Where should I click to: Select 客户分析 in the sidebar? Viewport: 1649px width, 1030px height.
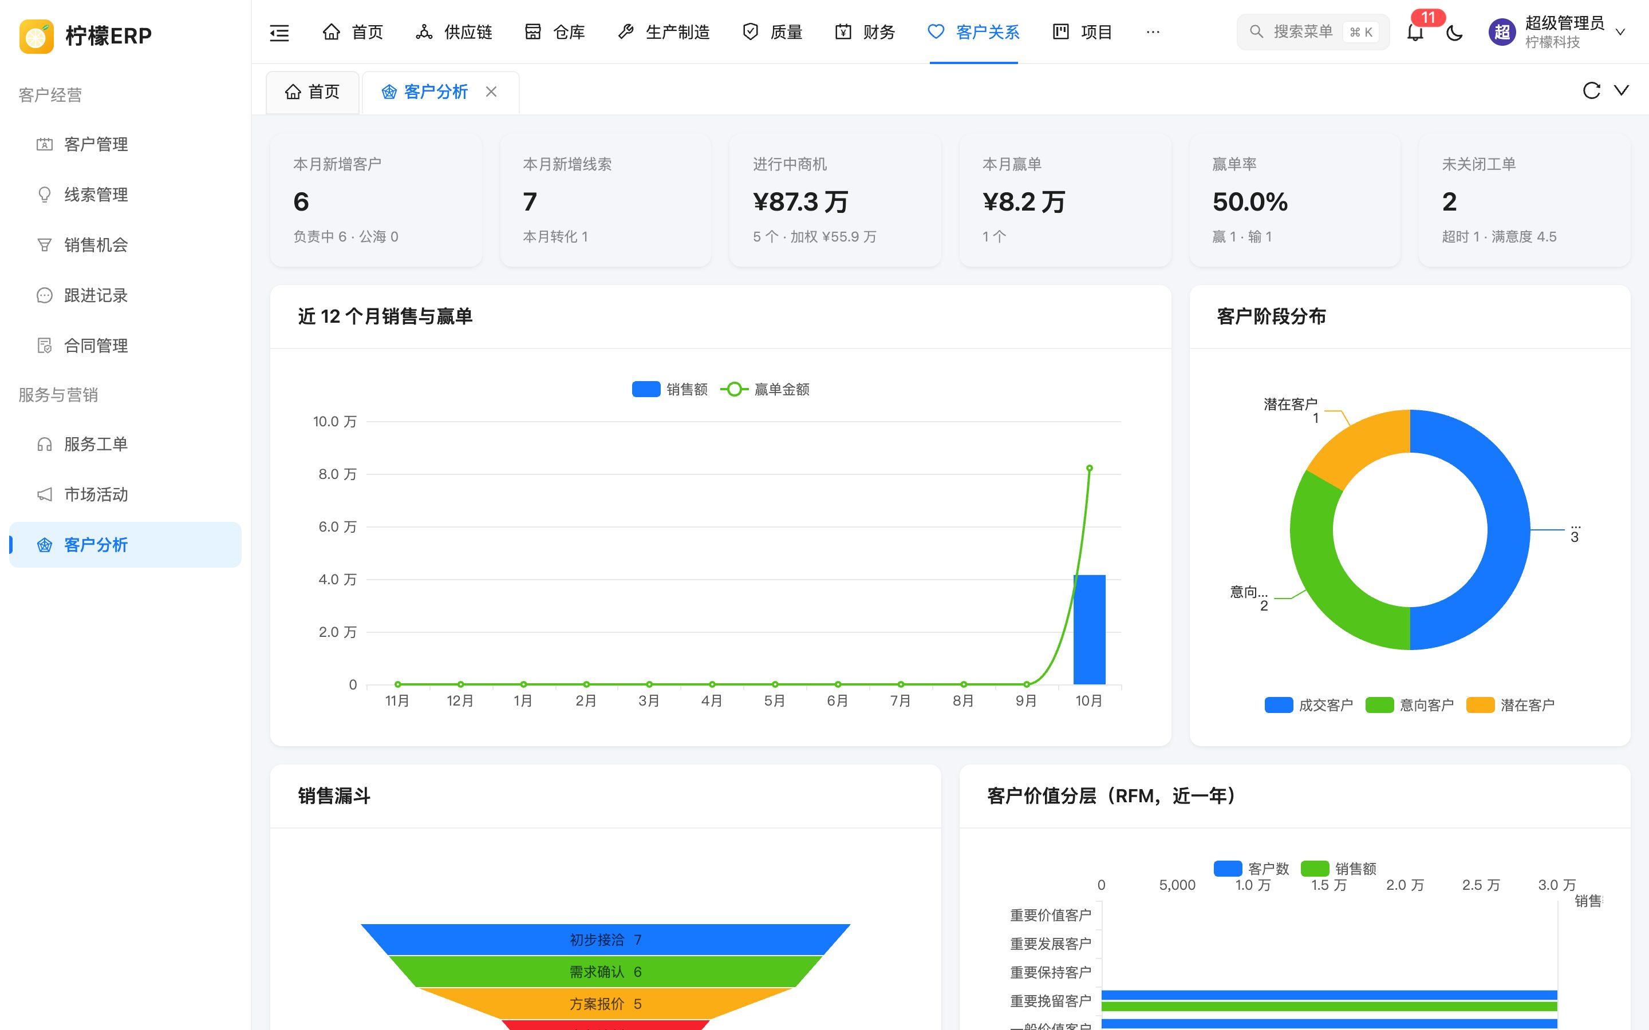125,545
